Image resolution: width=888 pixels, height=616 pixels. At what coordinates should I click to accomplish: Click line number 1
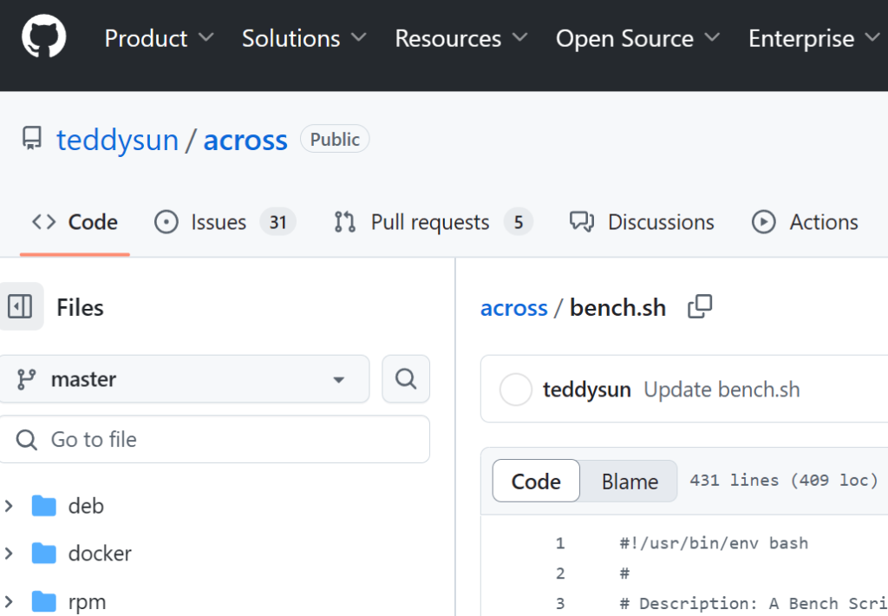tap(560, 543)
